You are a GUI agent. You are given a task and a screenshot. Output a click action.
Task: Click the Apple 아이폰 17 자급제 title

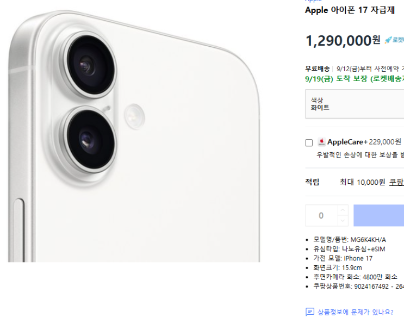tap(350, 10)
